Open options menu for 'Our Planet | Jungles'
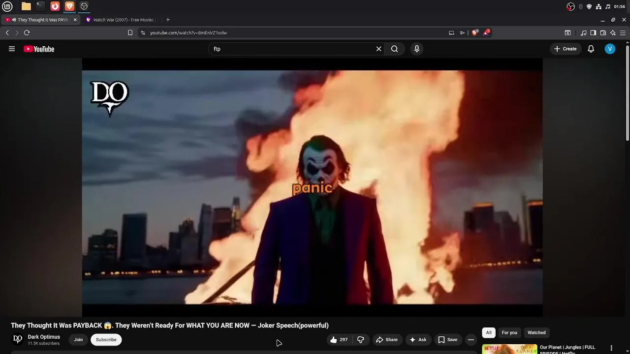630x354 pixels. click(x=611, y=348)
